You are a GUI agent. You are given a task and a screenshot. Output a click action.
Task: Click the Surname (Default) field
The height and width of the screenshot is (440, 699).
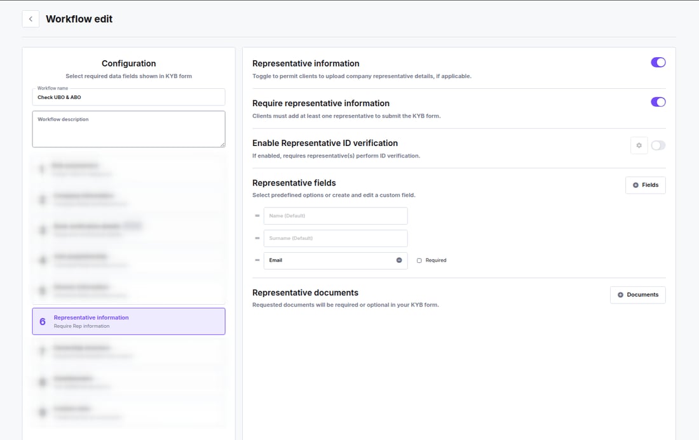336,238
